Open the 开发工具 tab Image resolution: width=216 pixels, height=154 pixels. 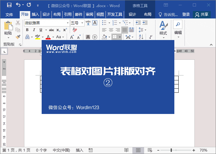click(x=115, y=14)
